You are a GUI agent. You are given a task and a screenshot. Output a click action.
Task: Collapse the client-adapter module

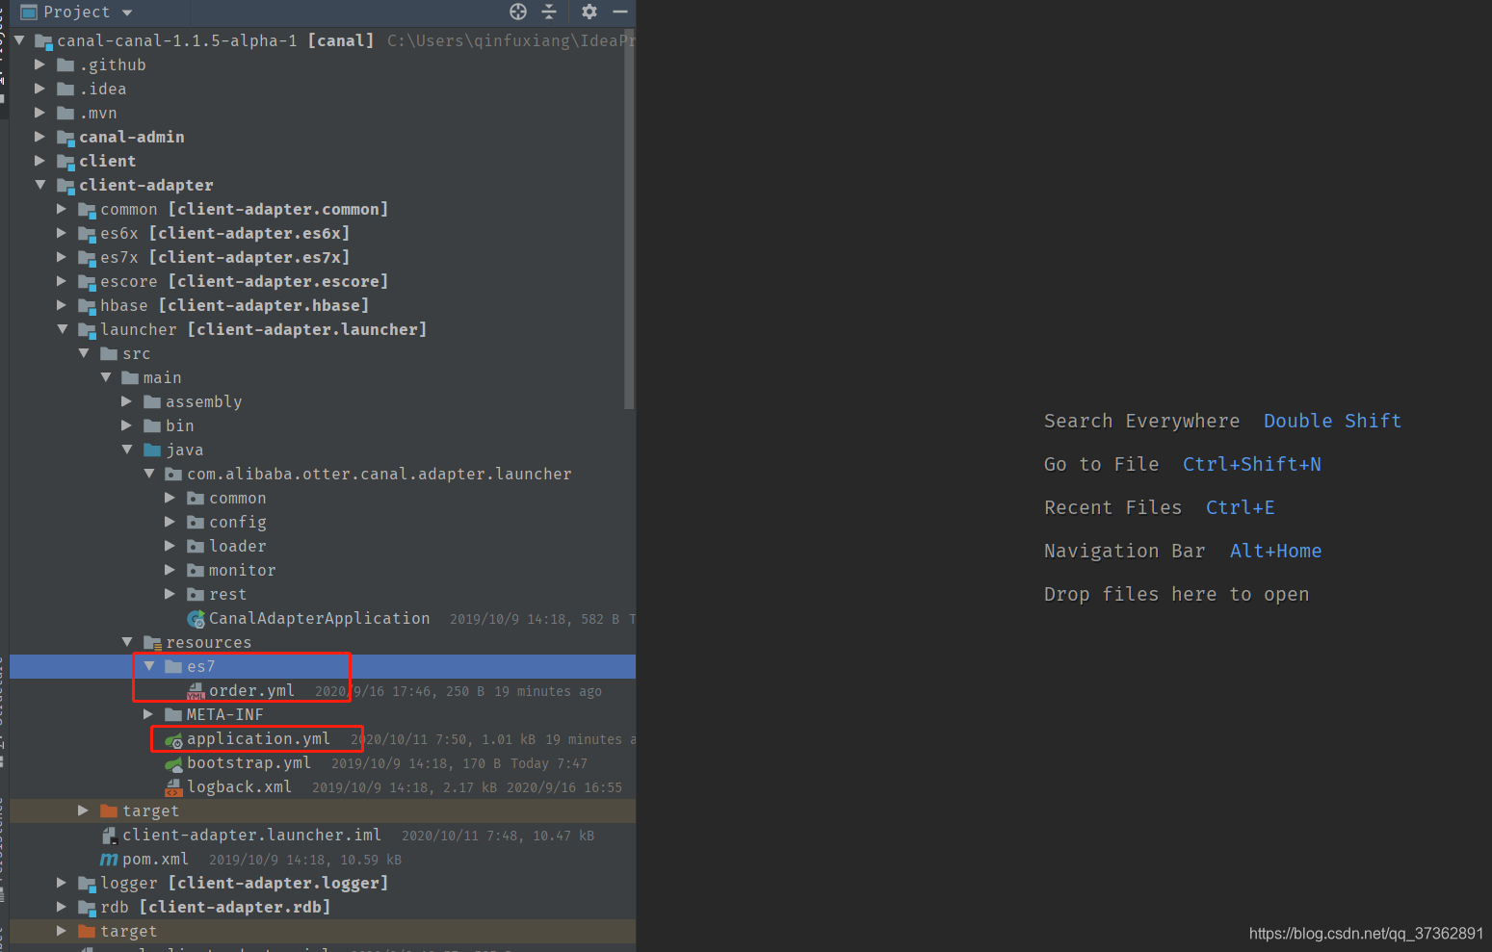(x=40, y=185)
